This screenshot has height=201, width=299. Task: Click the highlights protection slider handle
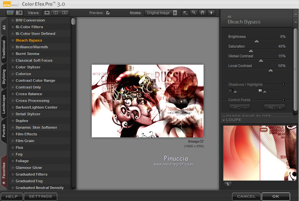(x=265, y=92)
